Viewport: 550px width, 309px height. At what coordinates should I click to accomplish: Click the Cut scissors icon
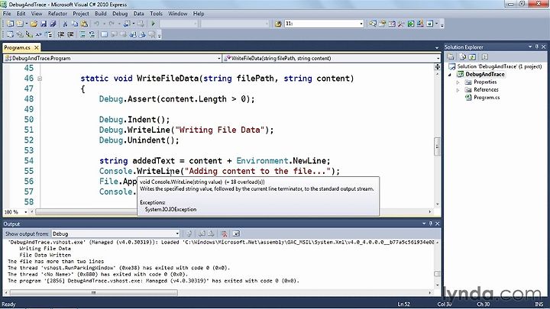pos(65,24)
